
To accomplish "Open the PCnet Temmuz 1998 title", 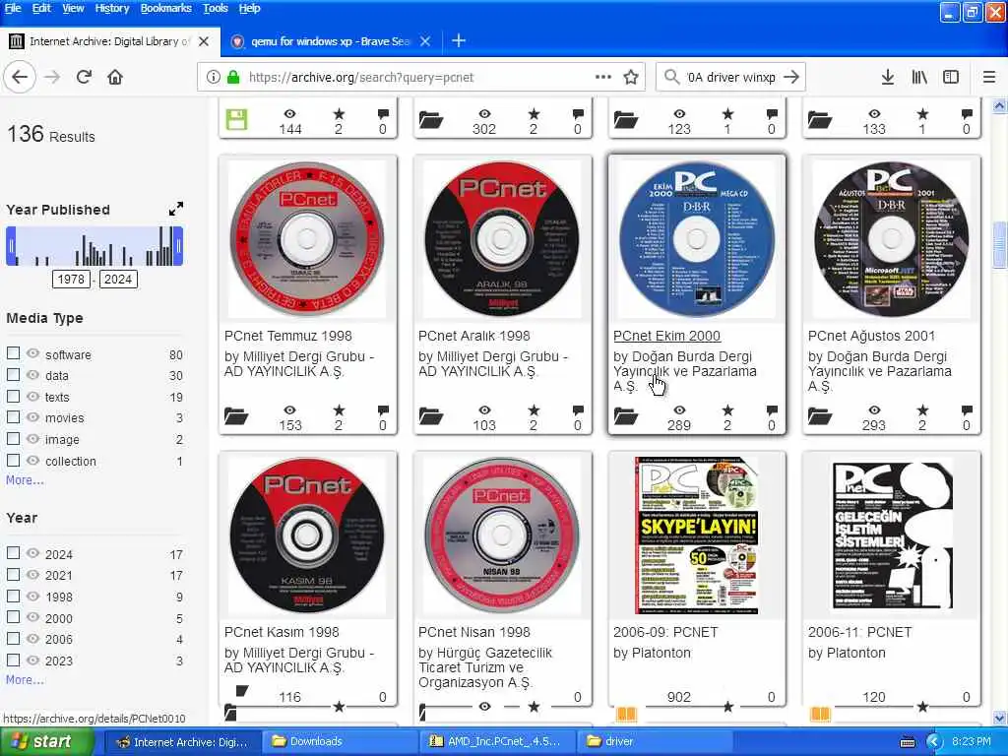I will pos(288,336).
